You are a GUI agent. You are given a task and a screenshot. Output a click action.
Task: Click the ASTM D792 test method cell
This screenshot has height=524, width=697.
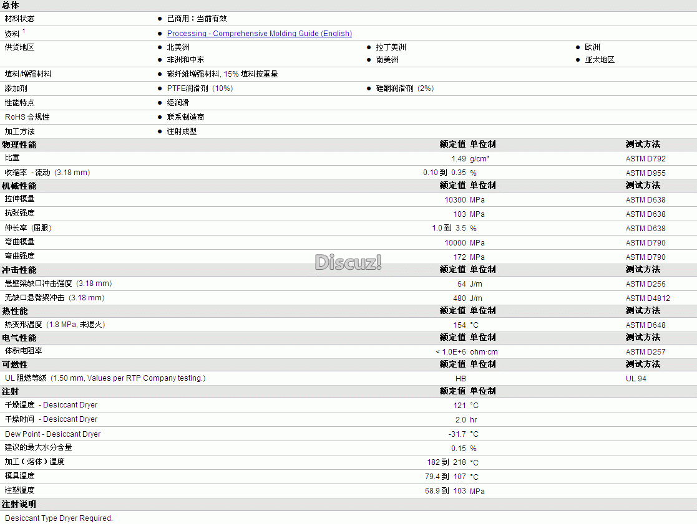(645, 159)
